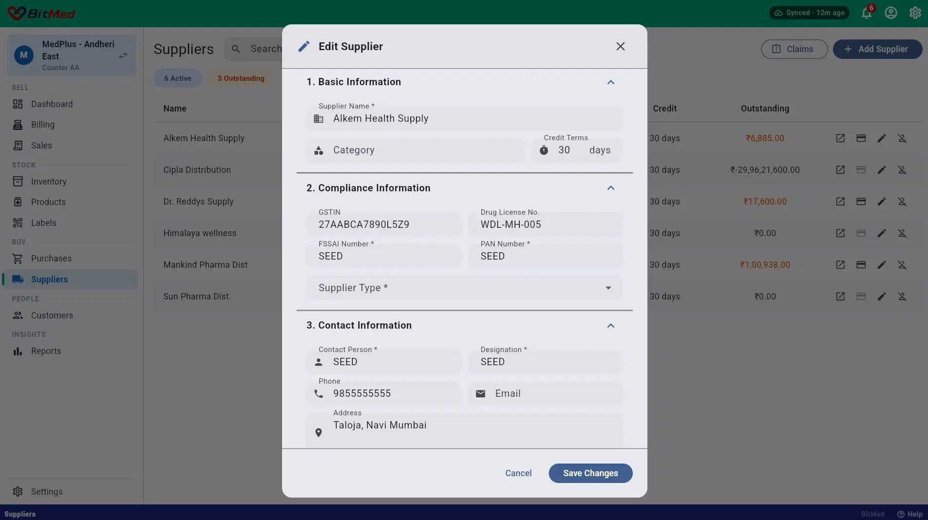Edit the Credit Terms days value

tap(577, 150)
